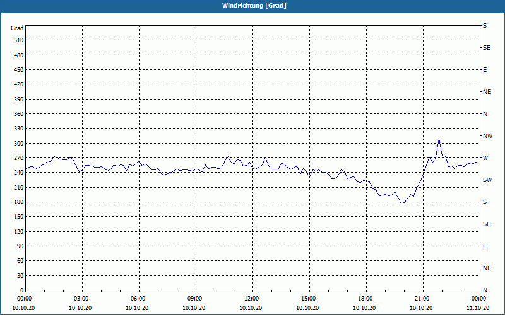Select the '18:00' time axis label
The image size is (505, 315).
[366, 298]
